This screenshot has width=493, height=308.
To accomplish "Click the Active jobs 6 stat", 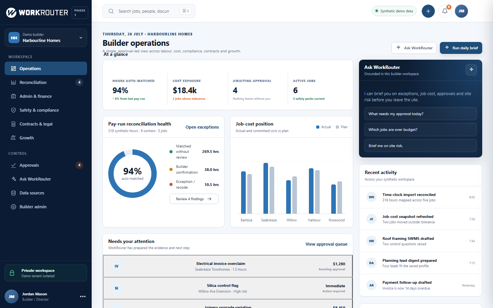I will pyautogui.click(x=317, y=90).
